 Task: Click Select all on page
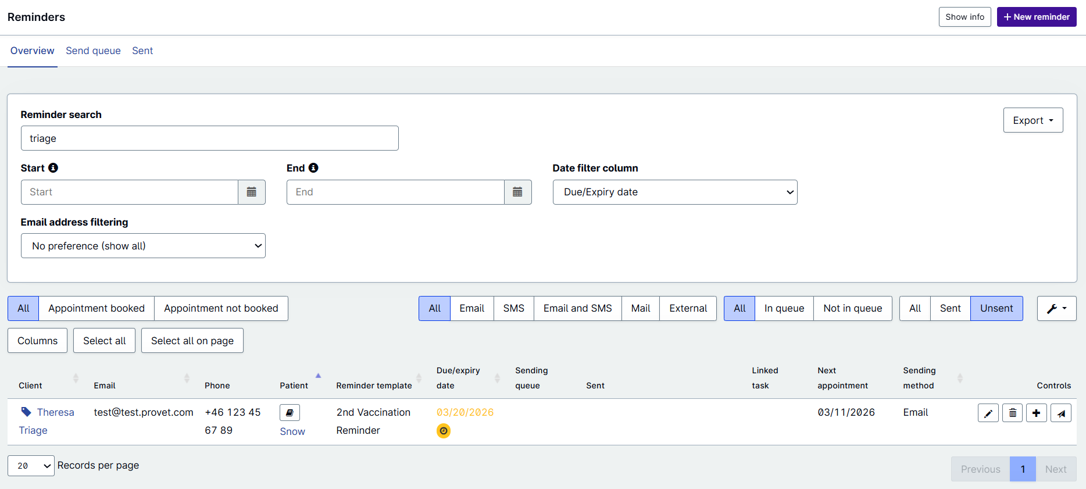pos(192,341)
